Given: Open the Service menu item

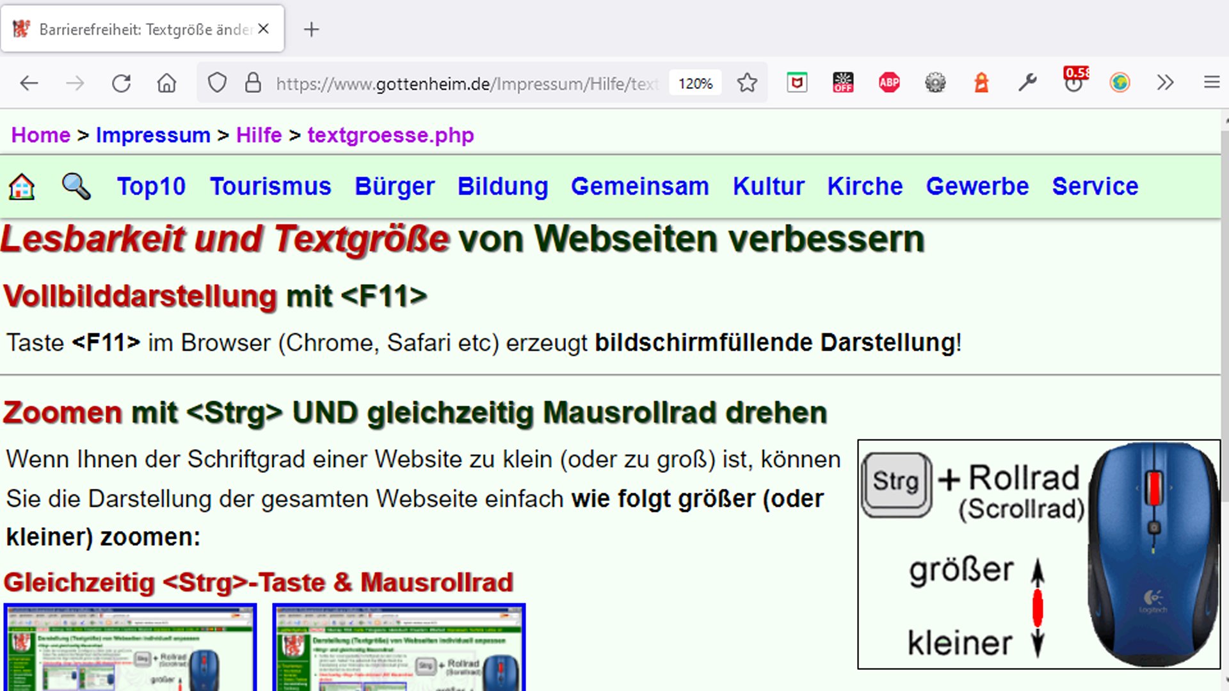Looking at the screenshot, I should pyautogui.click(x=1095, y=187).
